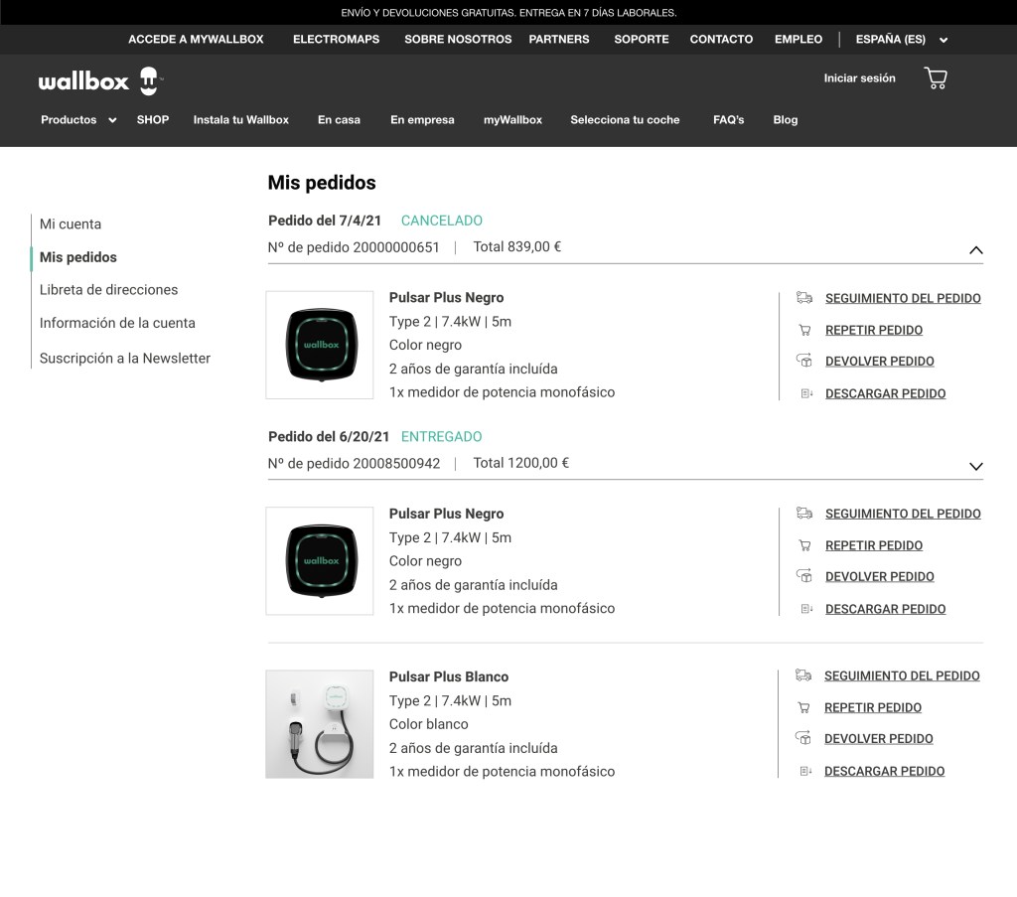Click return box icon for Pulsar Plus Blanco
This screenshot has height=897, width=1017.
coord(803,738)
